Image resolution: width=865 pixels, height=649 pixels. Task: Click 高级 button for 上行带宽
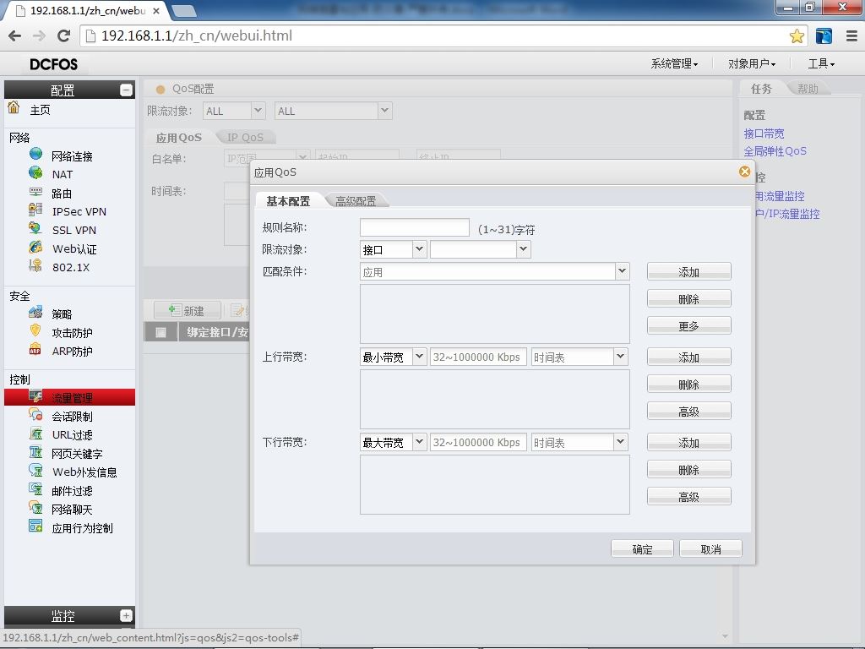coord(689,412)
